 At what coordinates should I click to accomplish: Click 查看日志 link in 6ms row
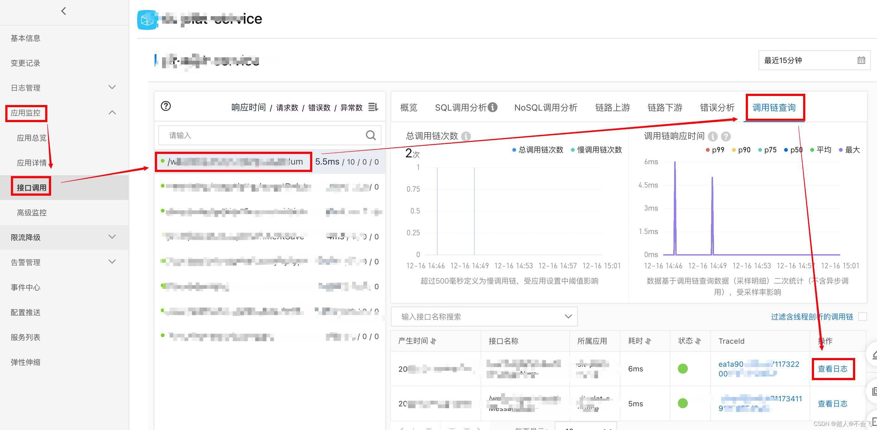click(833, 369)
